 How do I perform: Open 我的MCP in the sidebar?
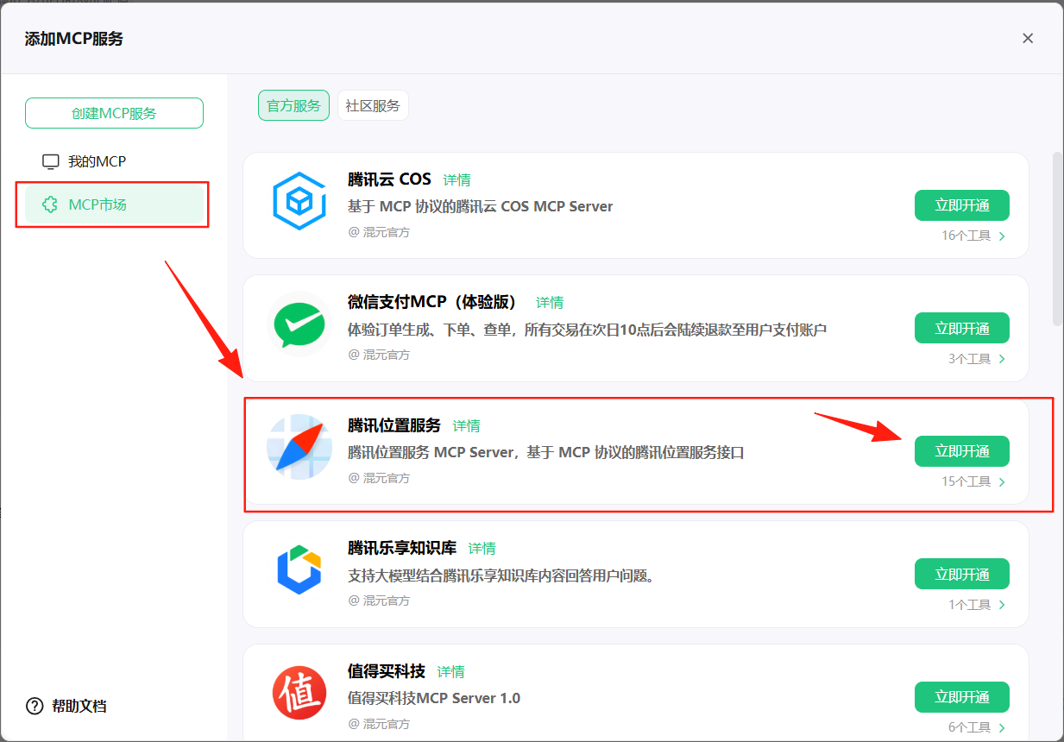tap(114, 161)
